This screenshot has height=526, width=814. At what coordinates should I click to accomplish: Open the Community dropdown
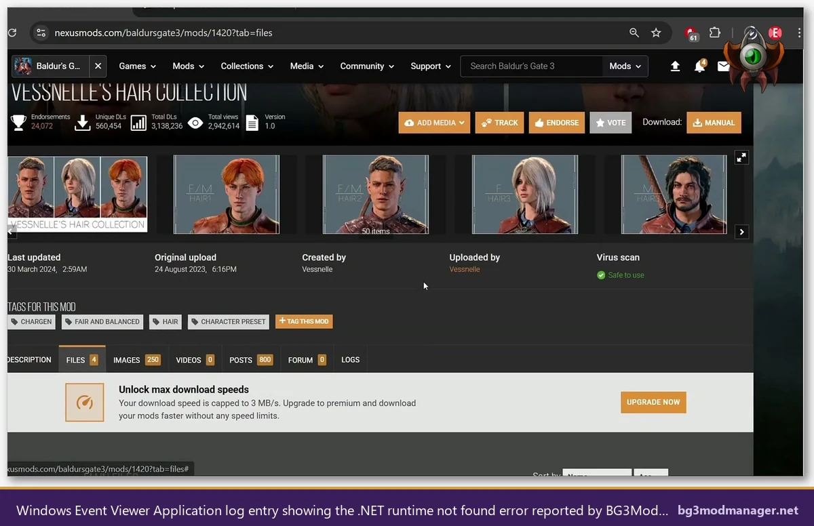click(x=367, y=66)
